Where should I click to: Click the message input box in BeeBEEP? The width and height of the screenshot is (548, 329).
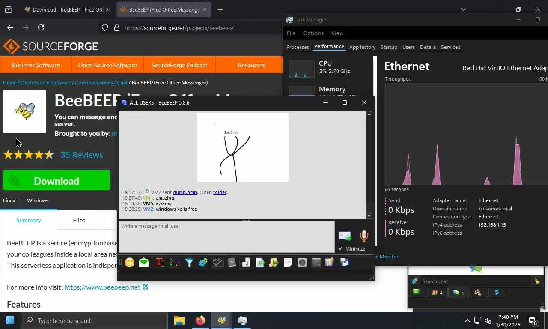[x=226, y=236]
